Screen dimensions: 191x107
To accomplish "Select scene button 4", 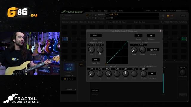I will point(96,15).
